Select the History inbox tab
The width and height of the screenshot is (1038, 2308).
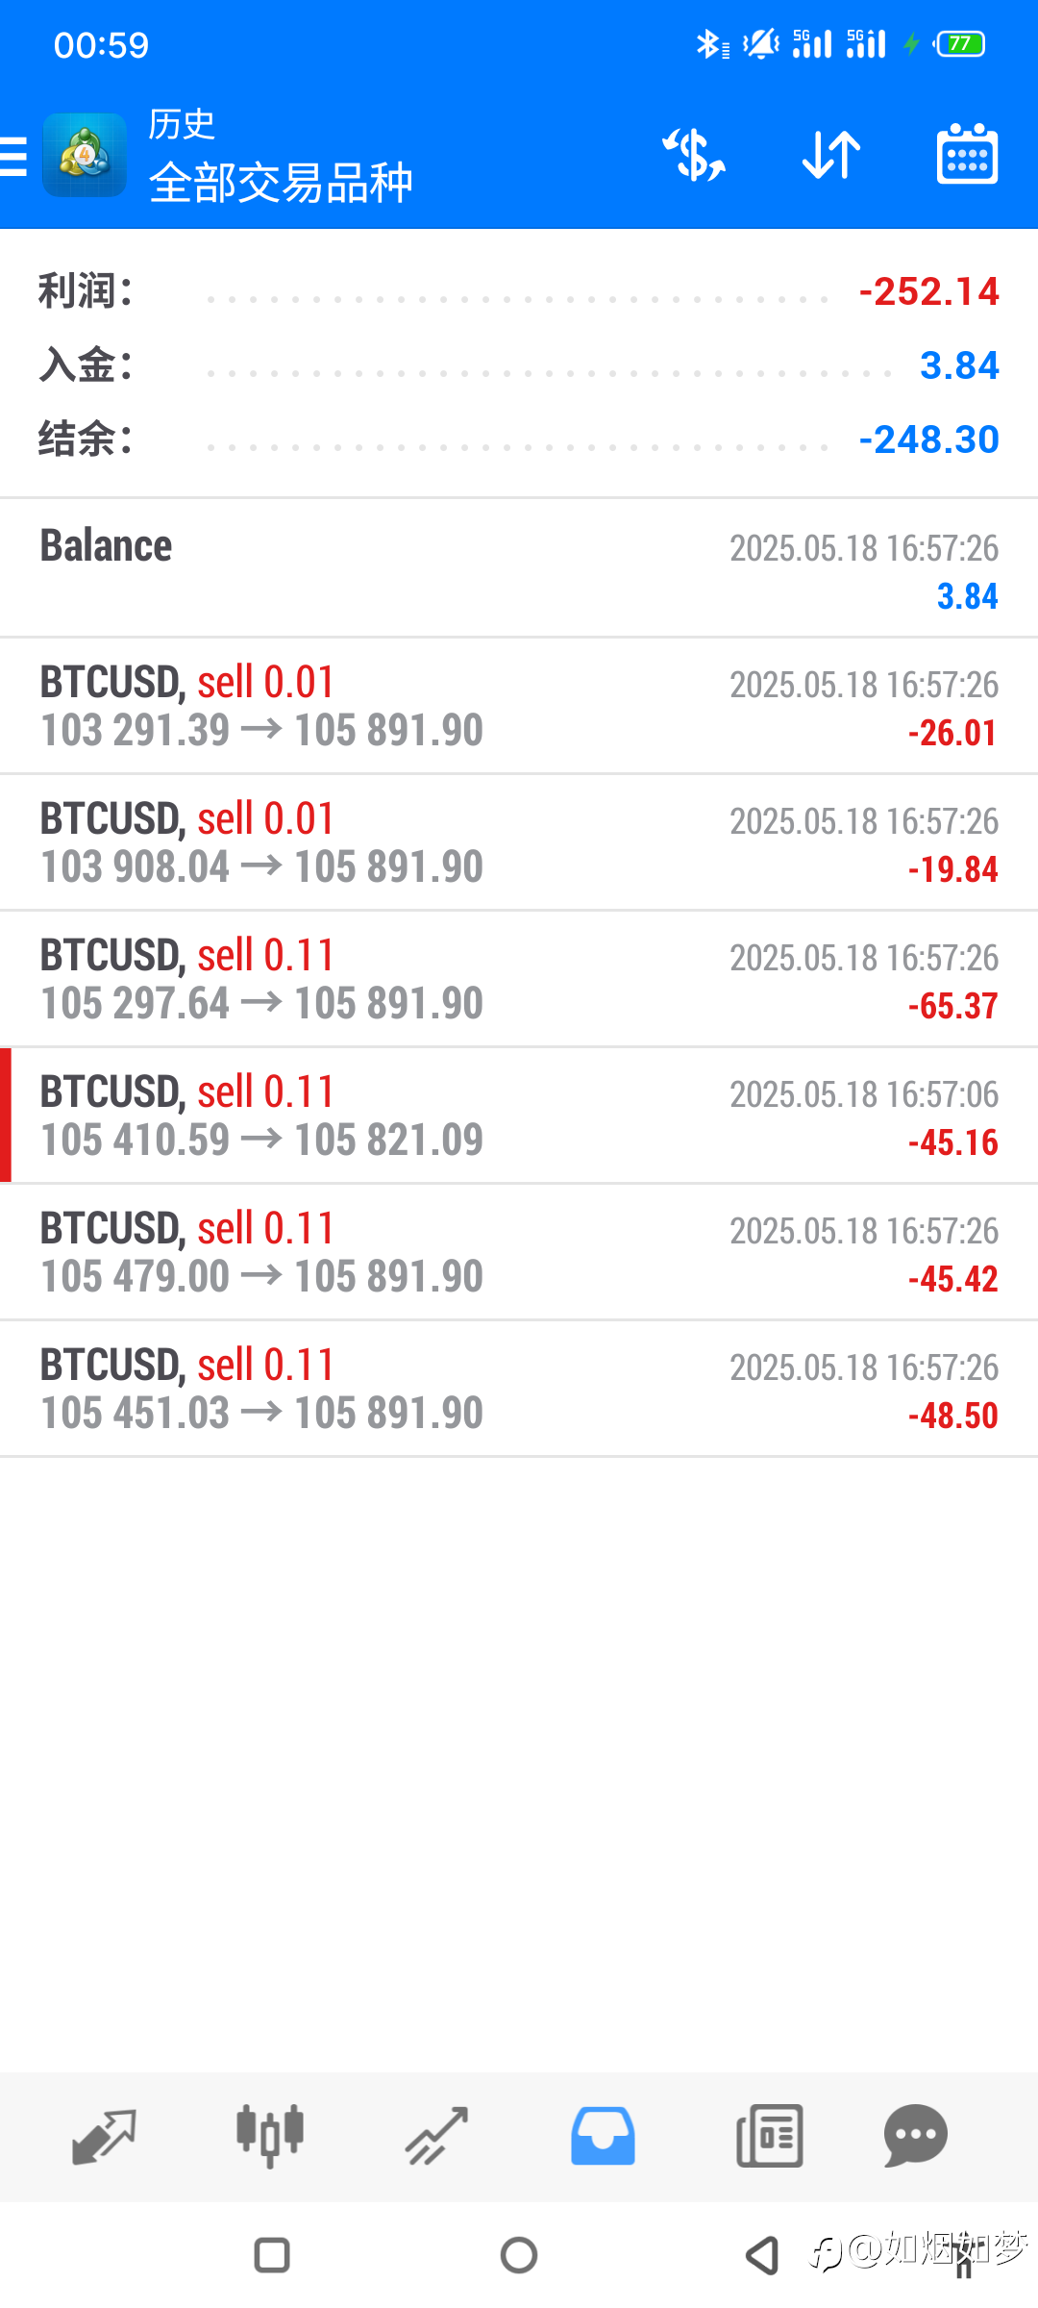point(603,2136)
